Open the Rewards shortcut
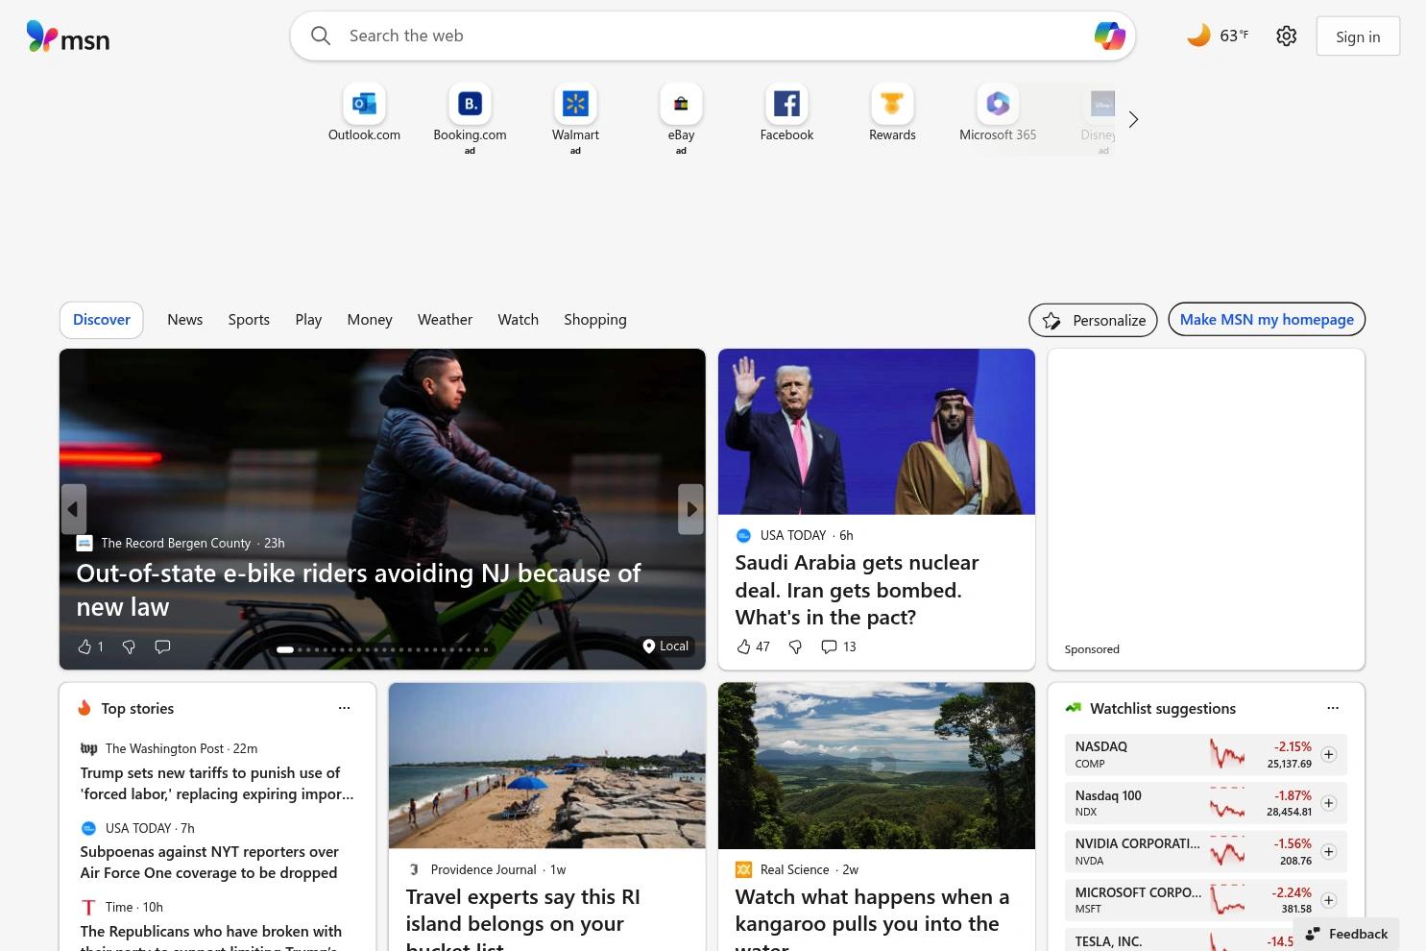Image resolution: width=1426 pixels, height=951 pixels. coord(892,113)
